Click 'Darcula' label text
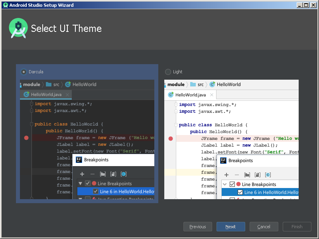The width and height of the screenshot is (319, 239). pyautogui.click(x=36, y=72)
